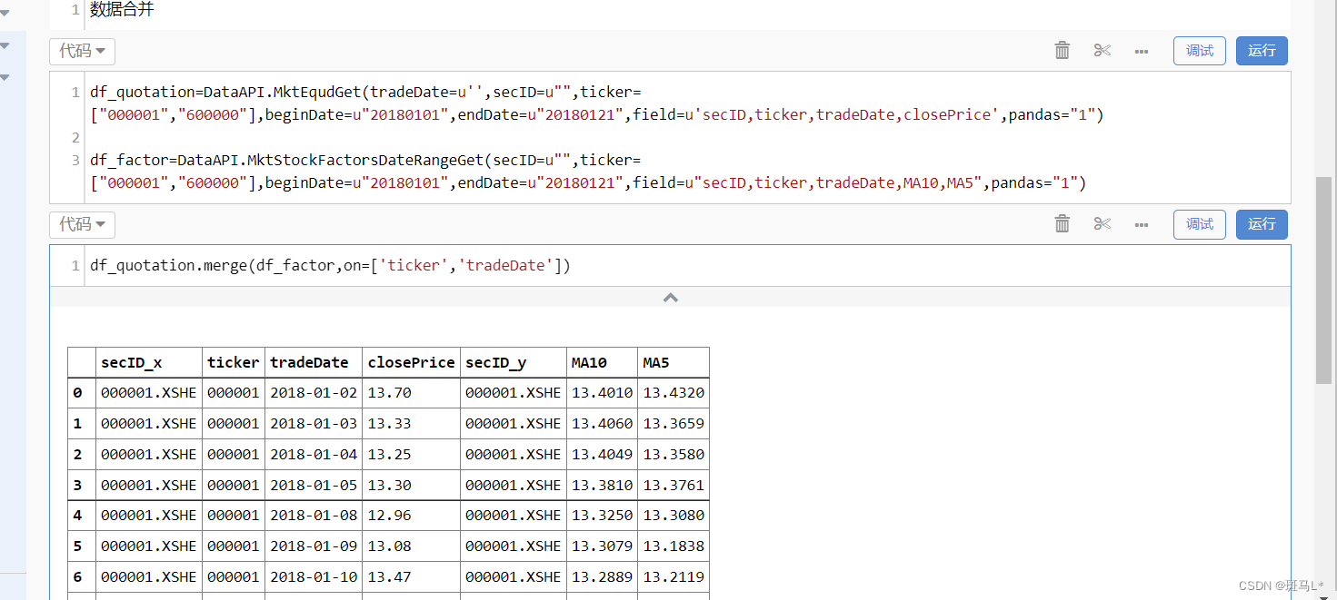
Task: Click the tradeDate cell 2018-01-03
Action: (314, 424)
